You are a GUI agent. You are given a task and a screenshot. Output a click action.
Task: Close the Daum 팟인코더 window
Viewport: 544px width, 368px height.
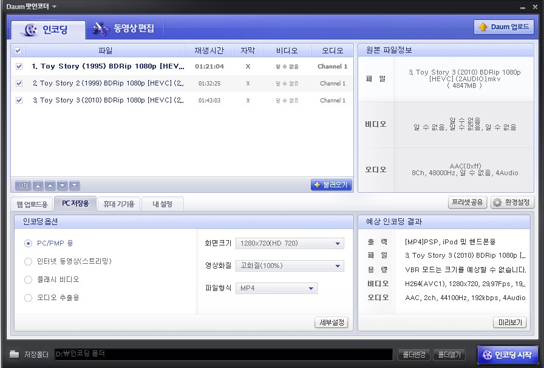535,7
